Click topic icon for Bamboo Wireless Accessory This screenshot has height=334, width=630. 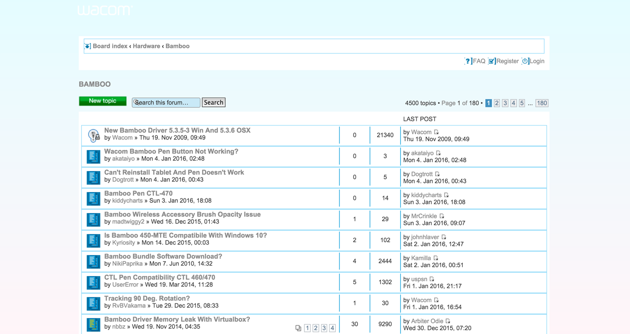[94, 219]
